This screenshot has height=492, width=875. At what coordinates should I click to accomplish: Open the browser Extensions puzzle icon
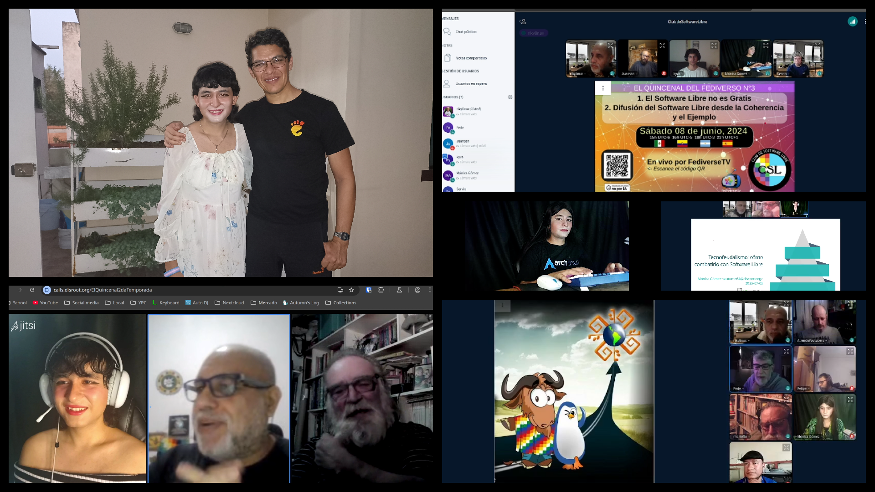click(x=381, y=290)
